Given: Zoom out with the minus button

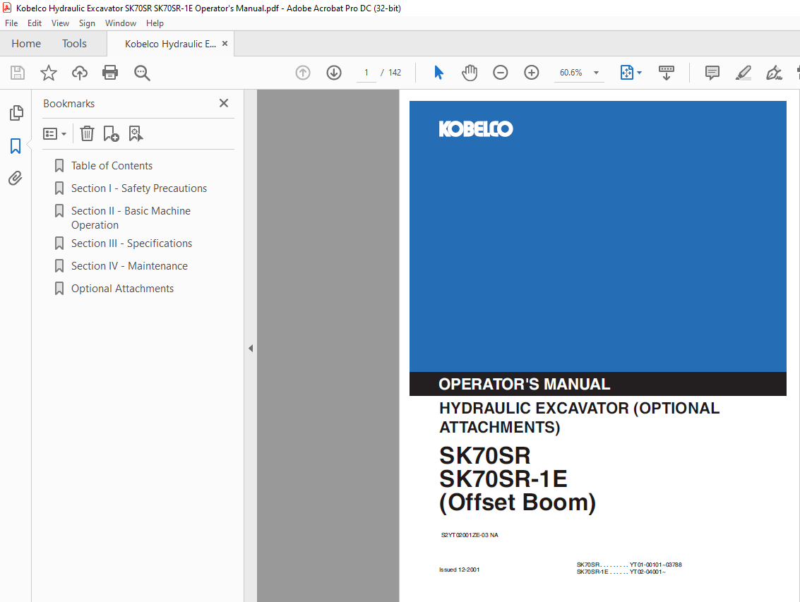Looking at the screenshot, I should pyautogui.click(x=501, y=73).
